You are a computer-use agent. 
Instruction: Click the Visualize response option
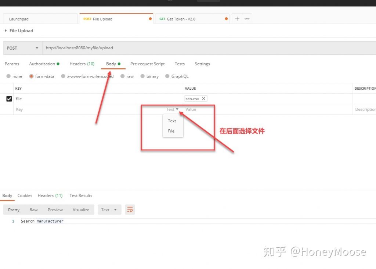81,209
